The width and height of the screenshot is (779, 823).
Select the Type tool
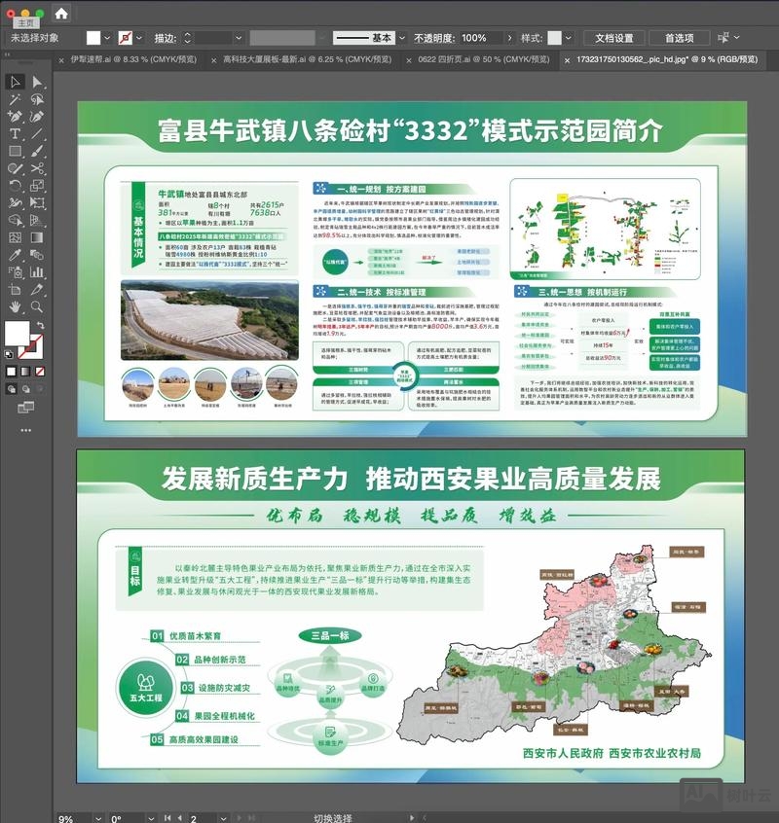click(14, 133)
